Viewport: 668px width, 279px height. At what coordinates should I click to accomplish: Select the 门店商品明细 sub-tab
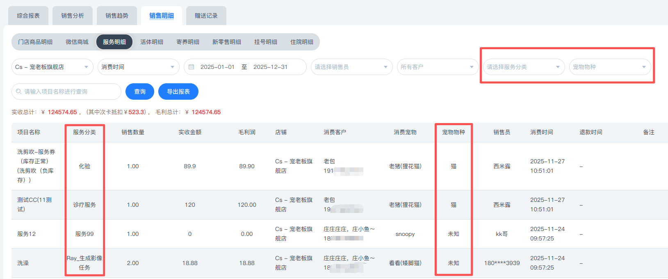(x=35, y=42)
